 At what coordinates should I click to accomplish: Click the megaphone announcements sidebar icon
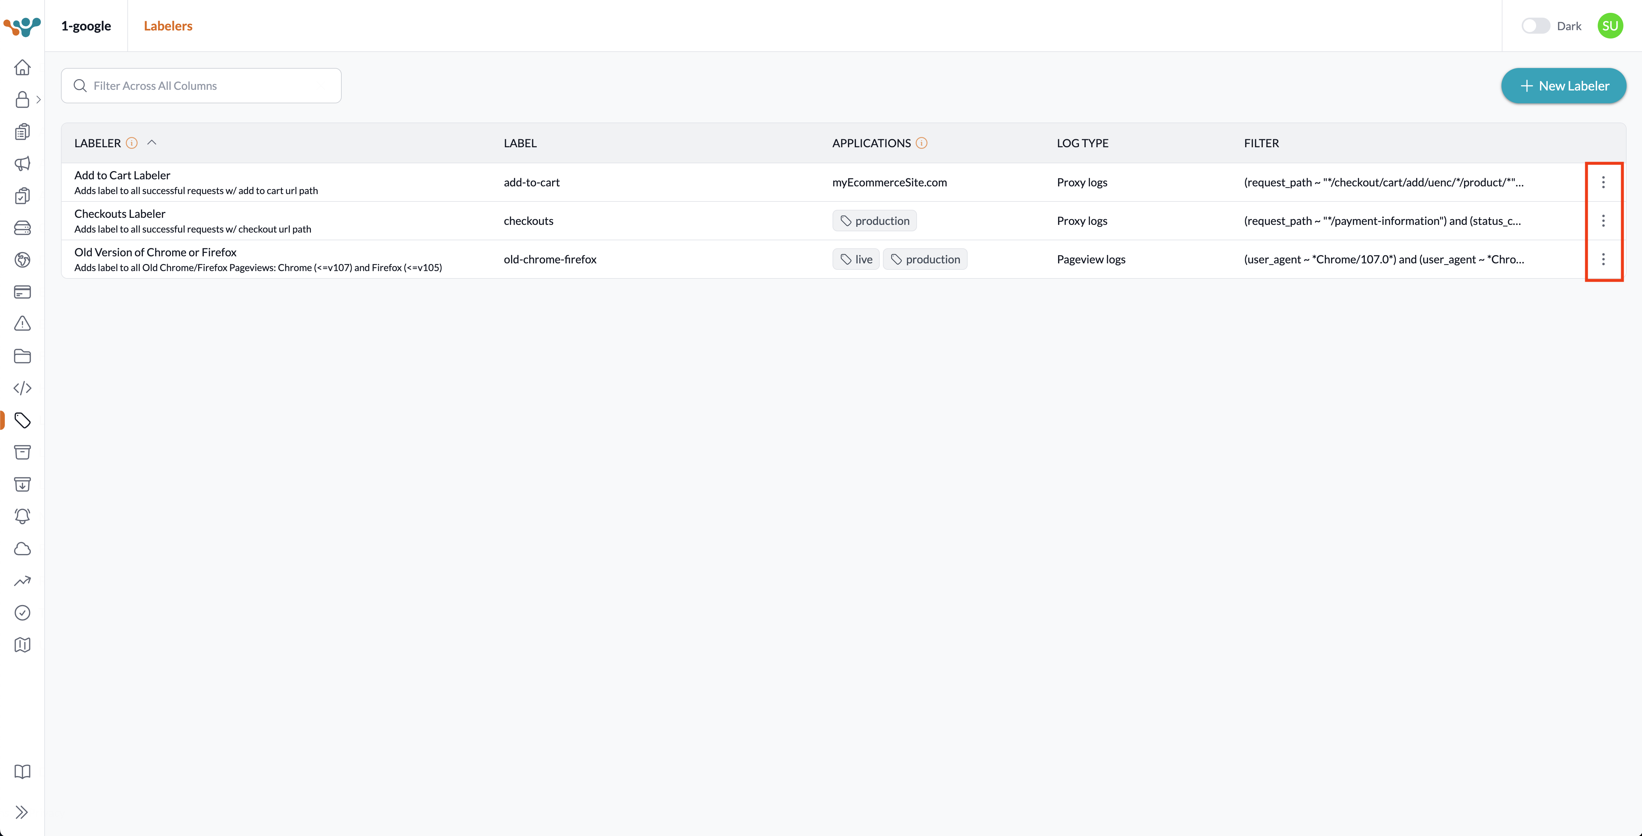[22, 164]
